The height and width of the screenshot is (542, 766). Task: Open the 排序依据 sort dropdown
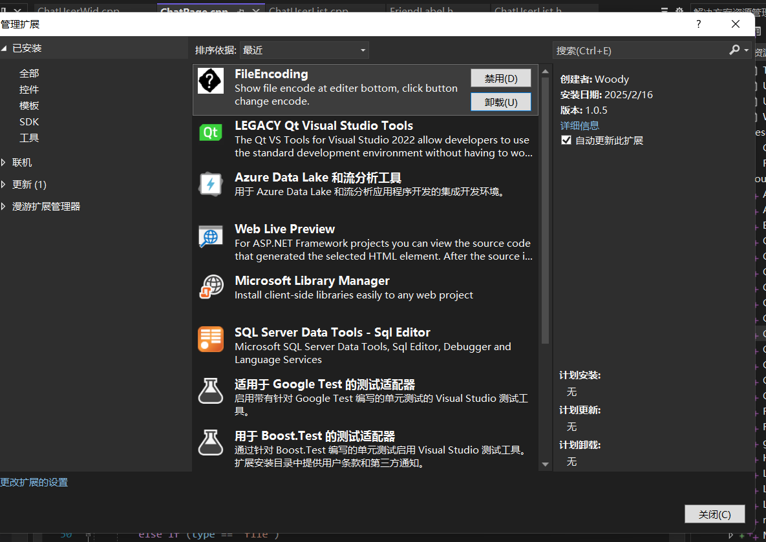pos(304,50)
